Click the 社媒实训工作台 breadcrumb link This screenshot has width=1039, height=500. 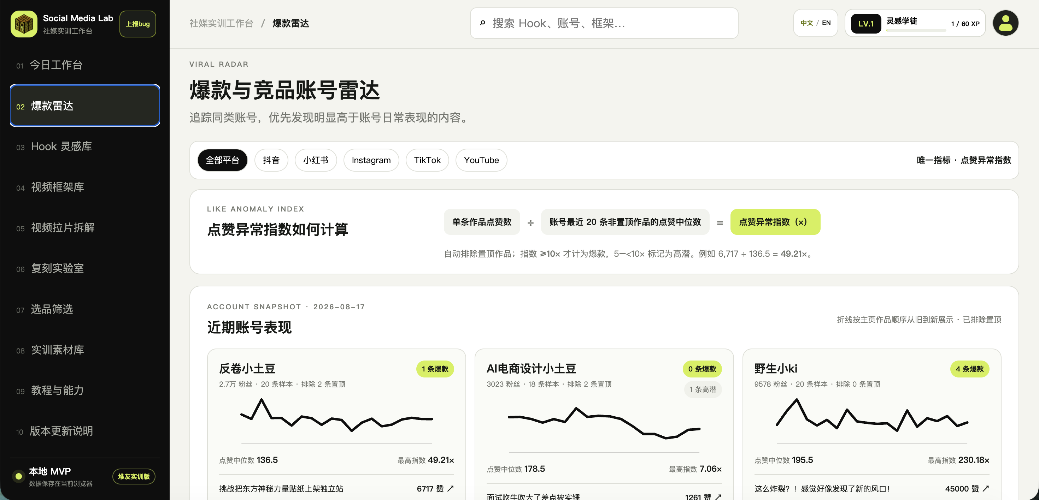(x=222, y=23)
